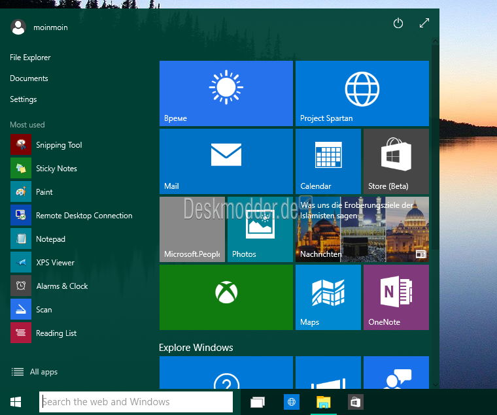
Task: Open the Get Started question mark tile
Action: pos(226,373)
